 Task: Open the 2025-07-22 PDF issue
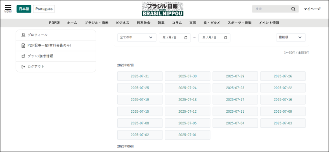click(x=283, y=88)
